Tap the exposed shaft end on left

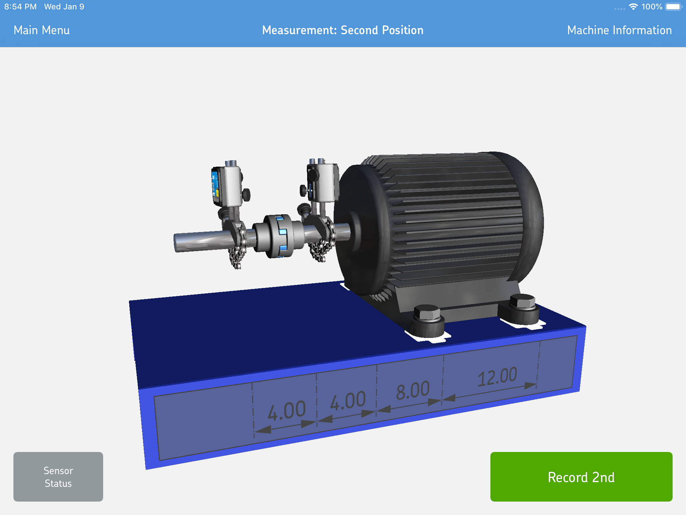point(194,241)
